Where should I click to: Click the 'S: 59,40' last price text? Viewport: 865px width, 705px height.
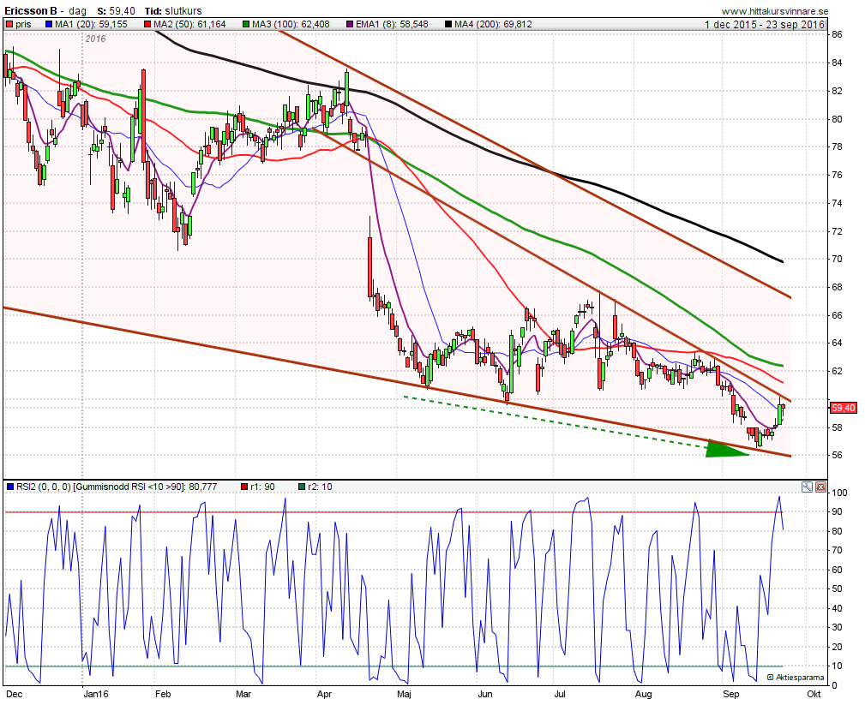[x=116, y=11]
